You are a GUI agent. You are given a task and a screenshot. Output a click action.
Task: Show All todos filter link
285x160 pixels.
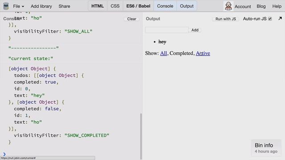[163, 53]
